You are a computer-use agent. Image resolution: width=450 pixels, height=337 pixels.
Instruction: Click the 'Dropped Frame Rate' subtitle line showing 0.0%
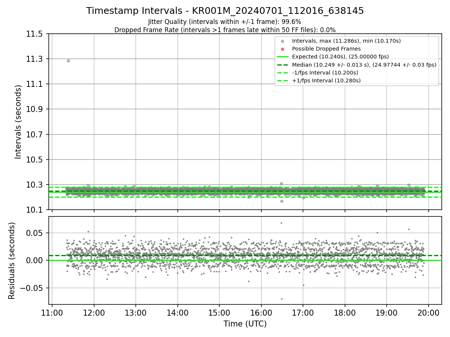(225, 30)
